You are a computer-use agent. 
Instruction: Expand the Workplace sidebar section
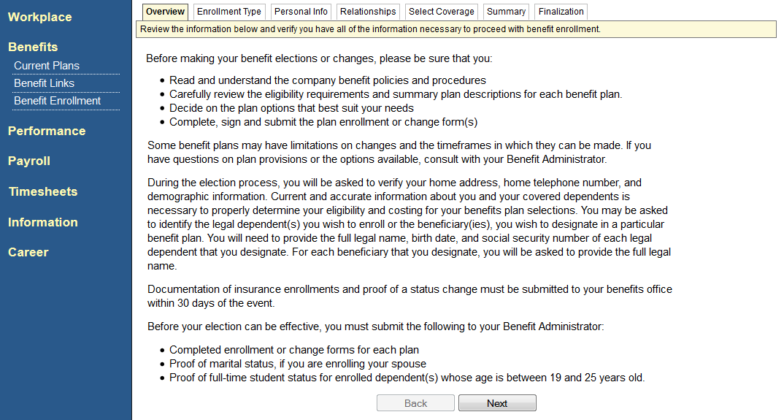(39, 17)
